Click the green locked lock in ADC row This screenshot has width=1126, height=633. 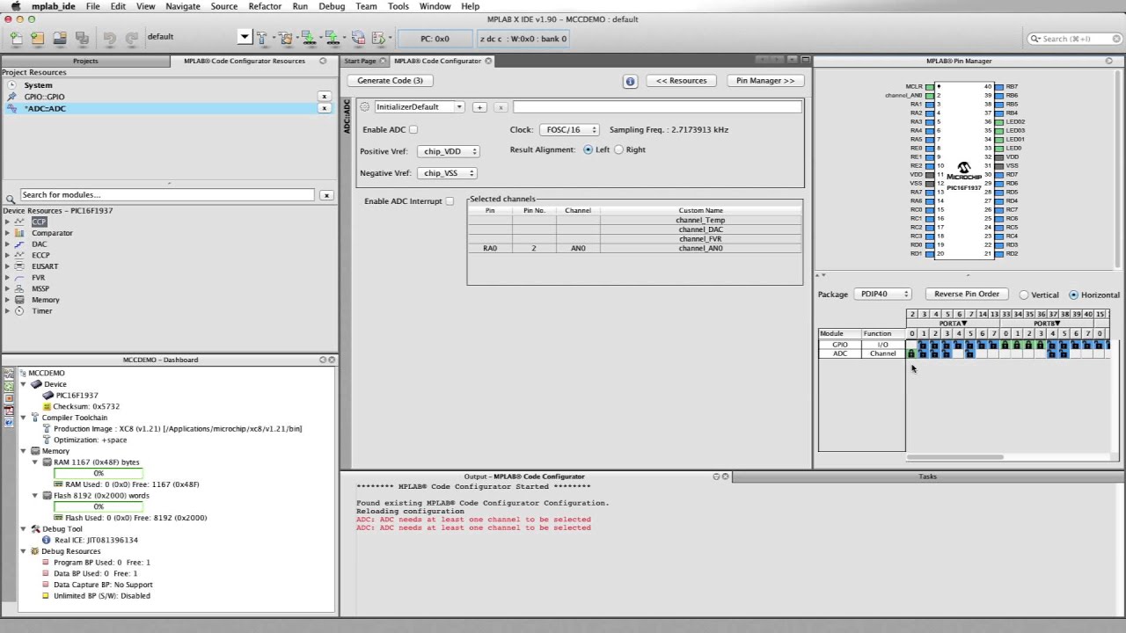coord(911,353)
